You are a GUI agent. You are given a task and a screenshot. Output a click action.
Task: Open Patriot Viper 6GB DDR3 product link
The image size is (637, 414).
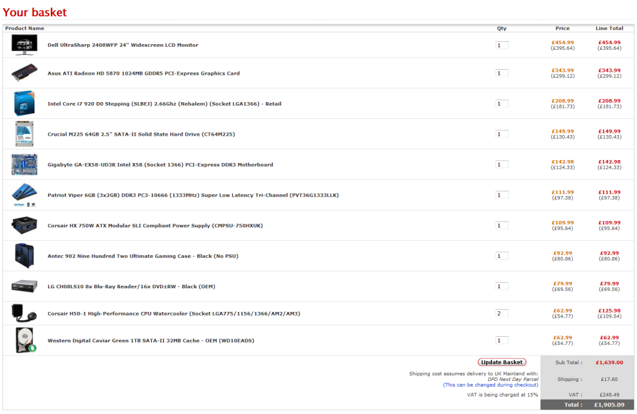tap(193, 195)
